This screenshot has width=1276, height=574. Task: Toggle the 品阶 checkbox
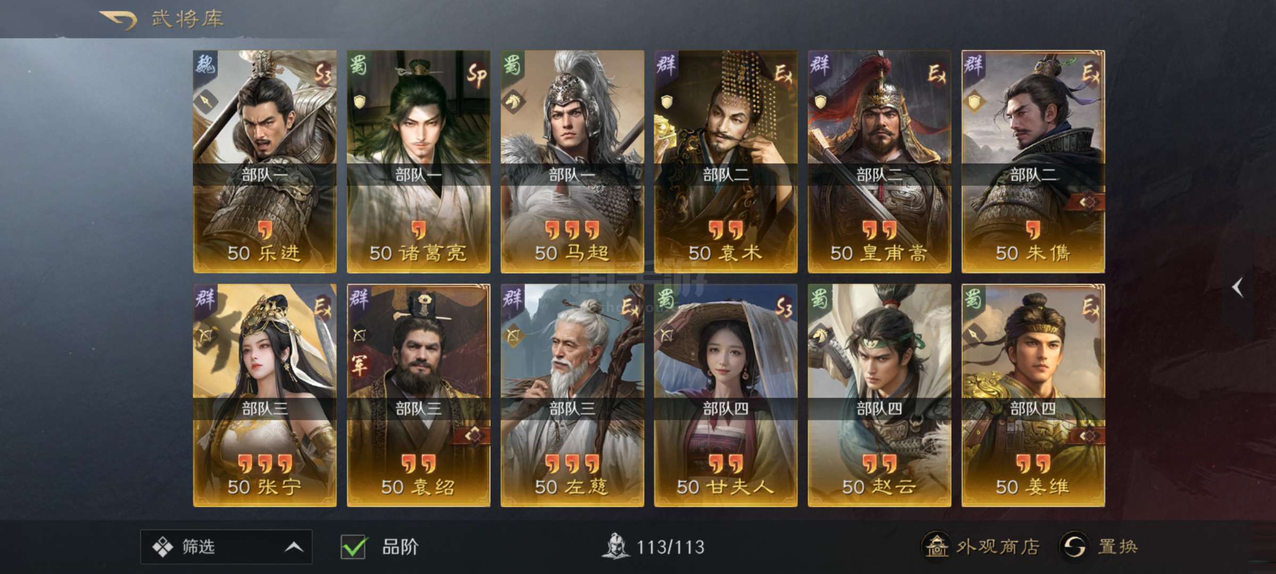354,547
